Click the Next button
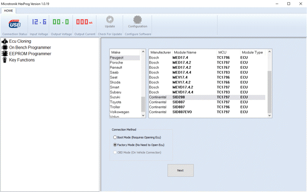The width and height of the screenshot is (307, 192). [x=181, y=170]
